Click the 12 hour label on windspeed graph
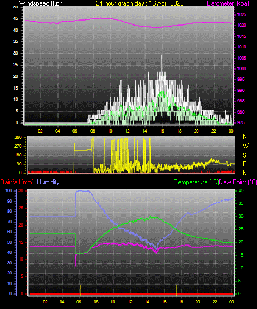The image size is (257, 309). [x=127, y=131]
